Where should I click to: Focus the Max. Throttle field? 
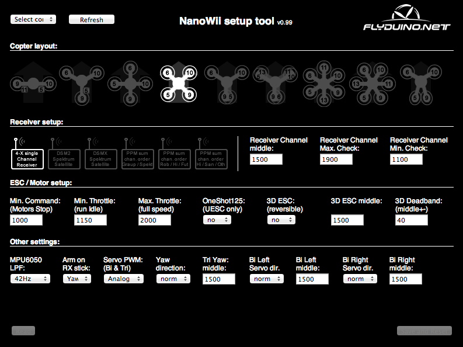[155, 220]
